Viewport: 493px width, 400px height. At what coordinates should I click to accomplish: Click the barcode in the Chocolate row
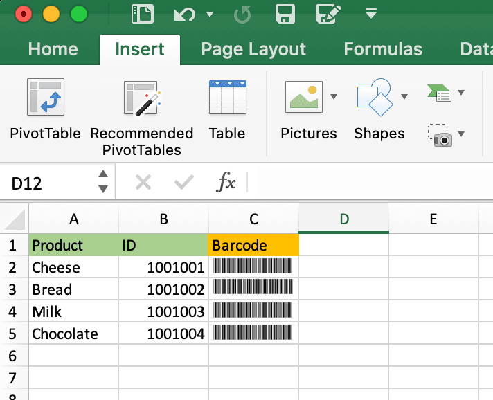point(253,332)
